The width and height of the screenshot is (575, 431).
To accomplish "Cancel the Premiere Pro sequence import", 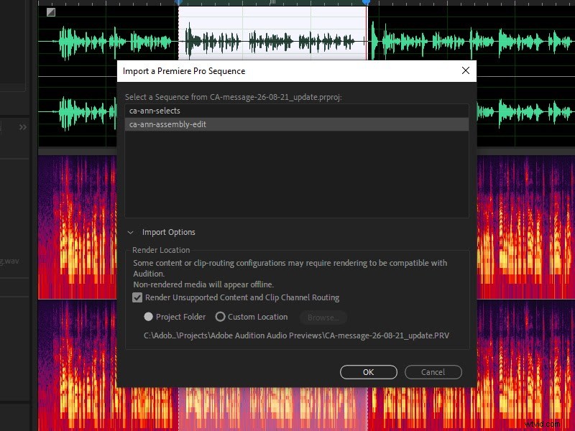I will coord(433,372).
